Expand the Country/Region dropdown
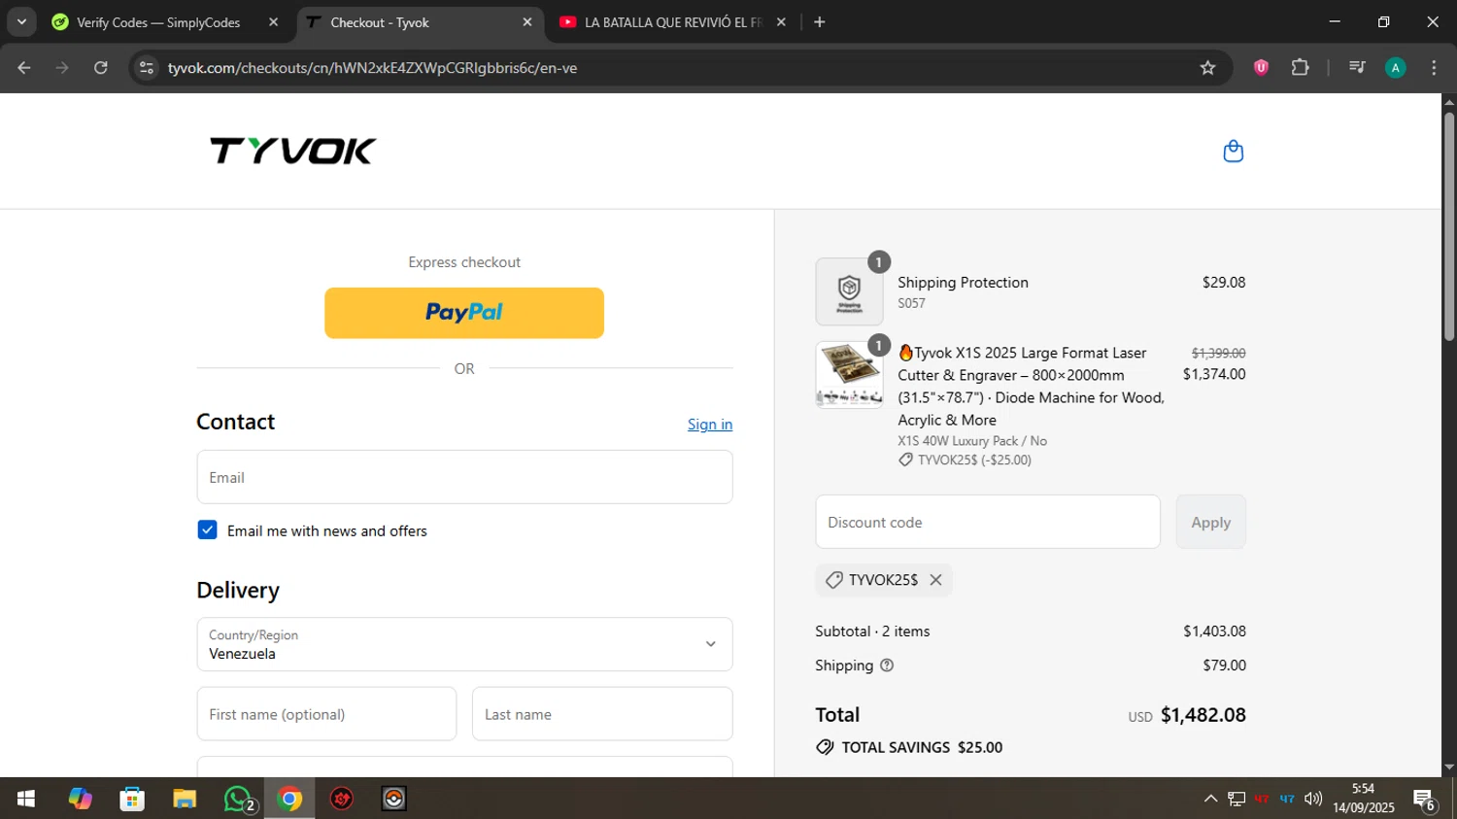Screen dimensions: 1457x819 pyautogui.click(x=464, y=644)
